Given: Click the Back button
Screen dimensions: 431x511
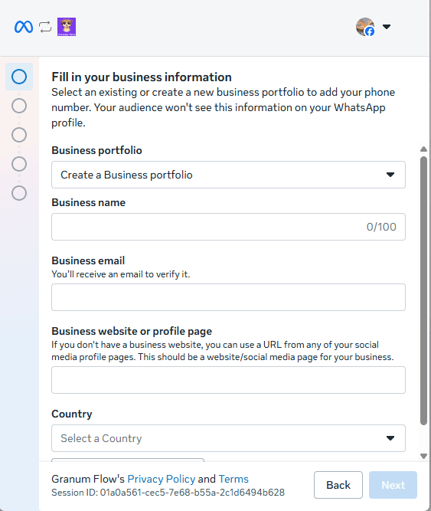Looking at the screenshot, I should point(338,485).
